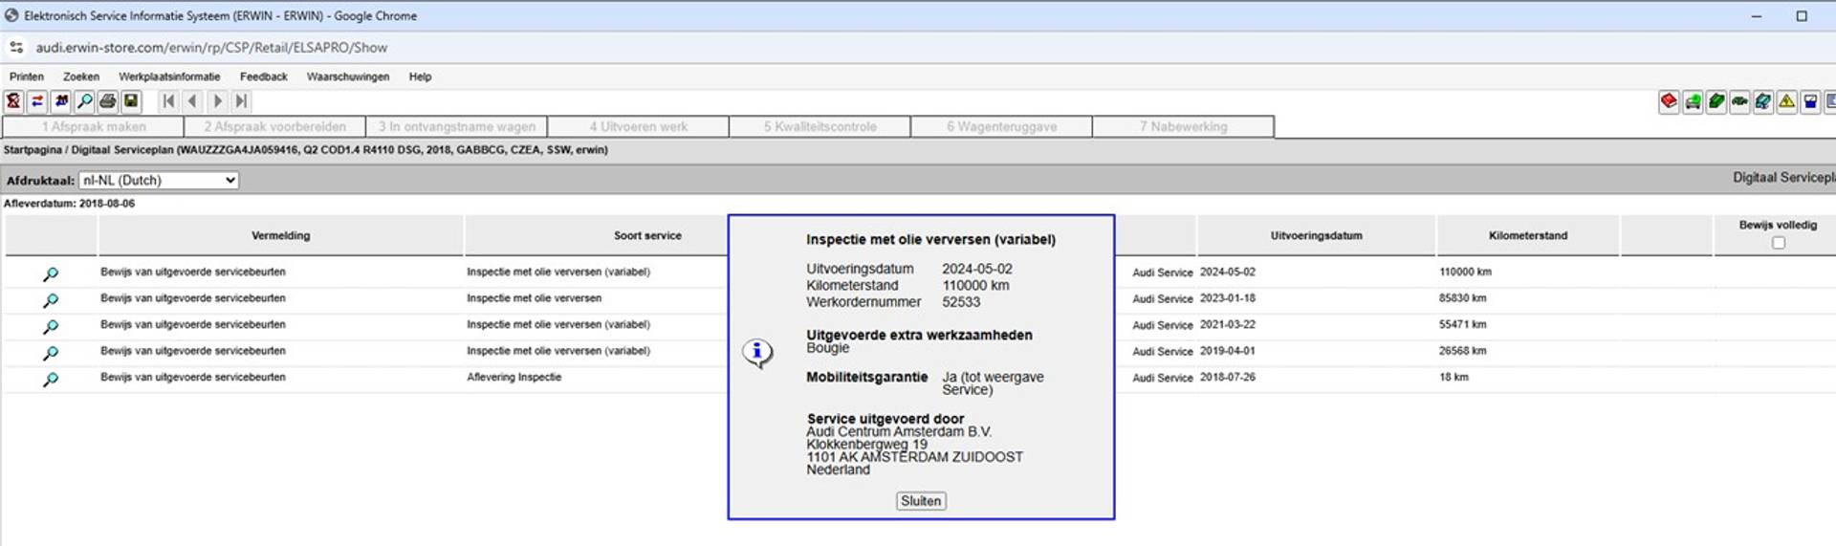Select the 7 Nabewerking tab
This screenshot has width=1836, height=546.
[x=1183, y=126]
